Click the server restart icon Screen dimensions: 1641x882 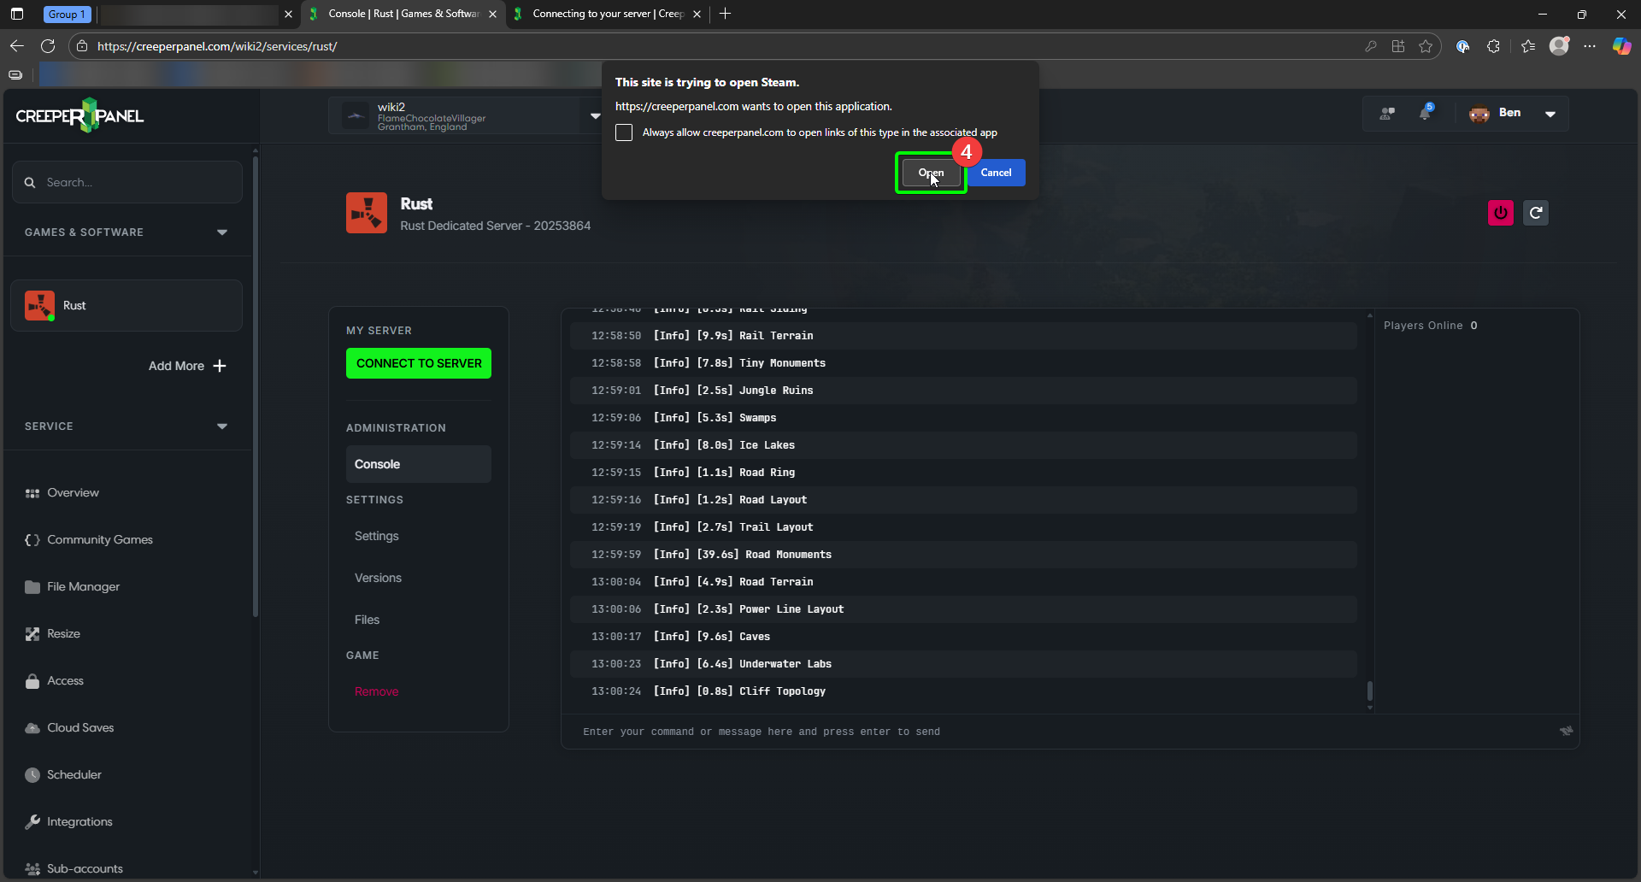[1536, 213]
